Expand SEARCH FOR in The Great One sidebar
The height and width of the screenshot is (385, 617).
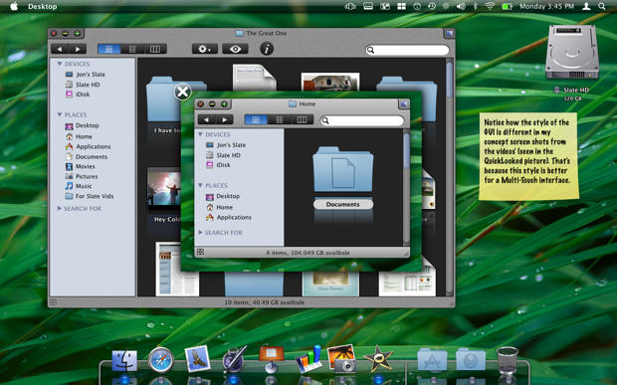point(60,208)
